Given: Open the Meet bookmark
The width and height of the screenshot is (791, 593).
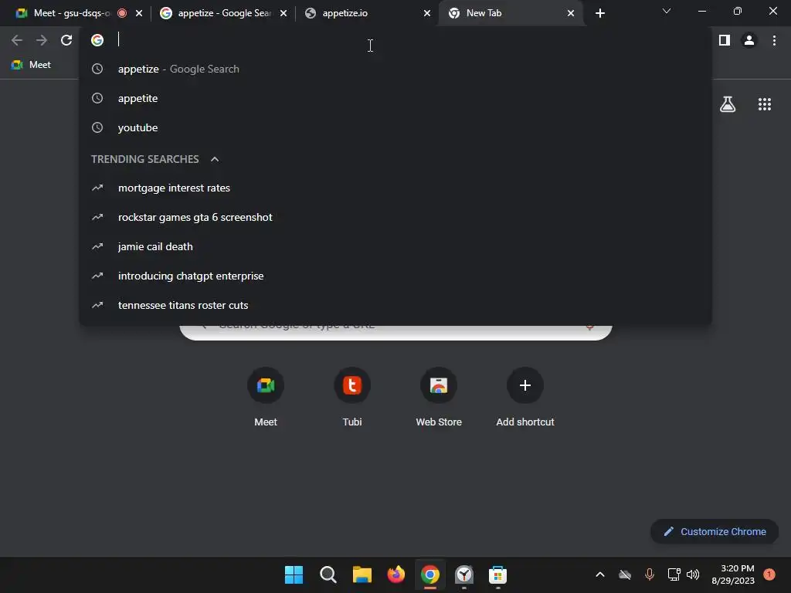Looking at the screenshot, I should click(x=31, y=65).
